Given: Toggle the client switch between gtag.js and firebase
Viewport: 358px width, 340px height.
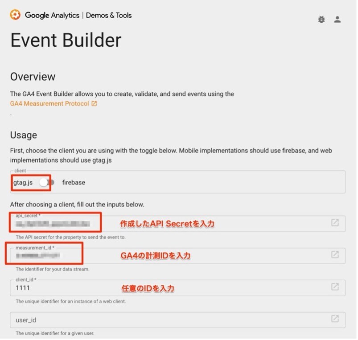Looking at the screenshot, I should coord(47,182).
